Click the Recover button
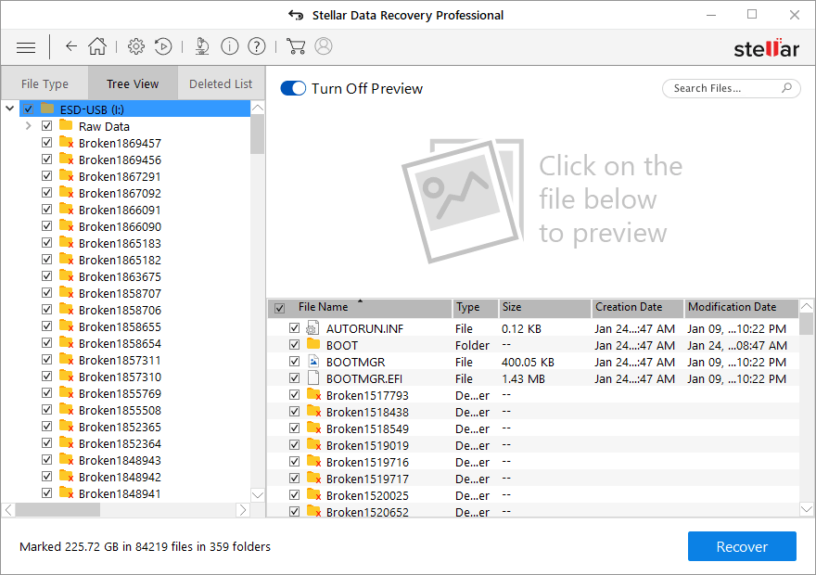The height and width of the screenshot is (575, 816). 741,546
